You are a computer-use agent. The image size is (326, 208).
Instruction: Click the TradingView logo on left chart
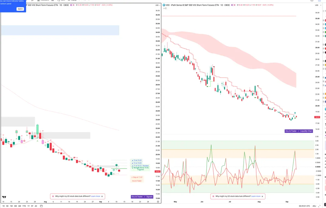[4, 197]
